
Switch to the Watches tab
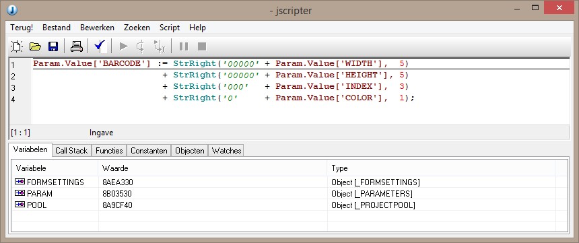click(226, 150)
